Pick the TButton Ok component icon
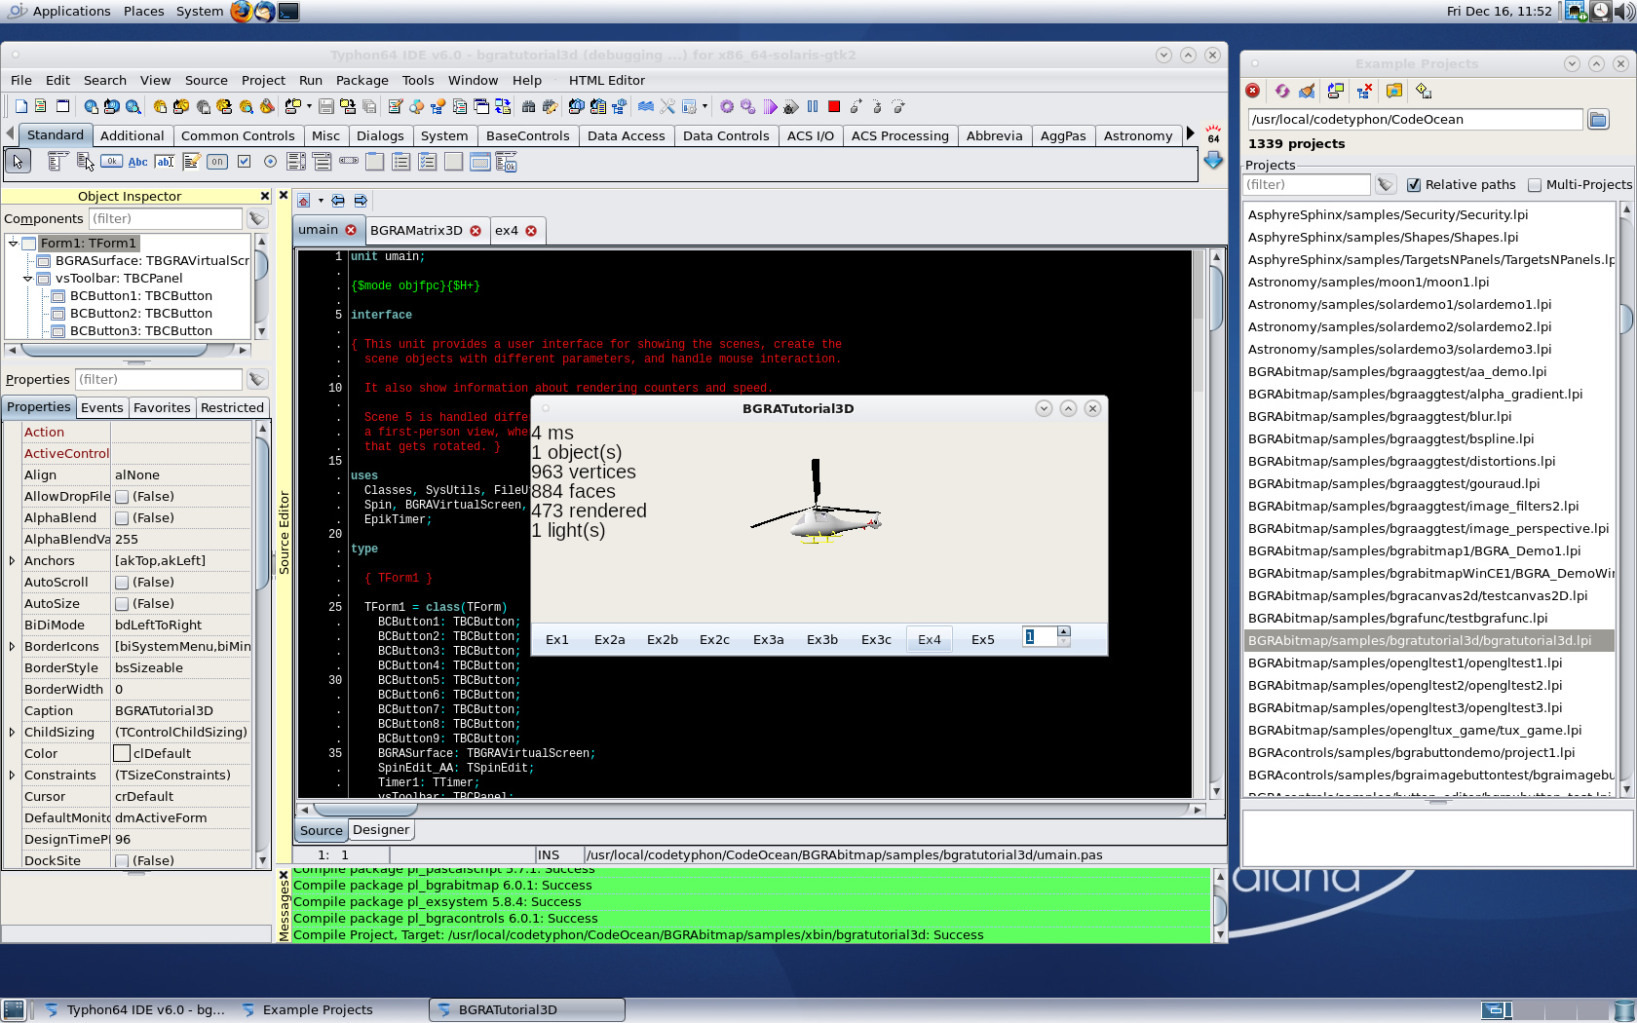This screenshot has height=1023, width=1637. click(111, 162)
